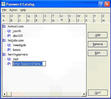Switch to the R tab
This screenshot has width=111, height=99.
39,16
